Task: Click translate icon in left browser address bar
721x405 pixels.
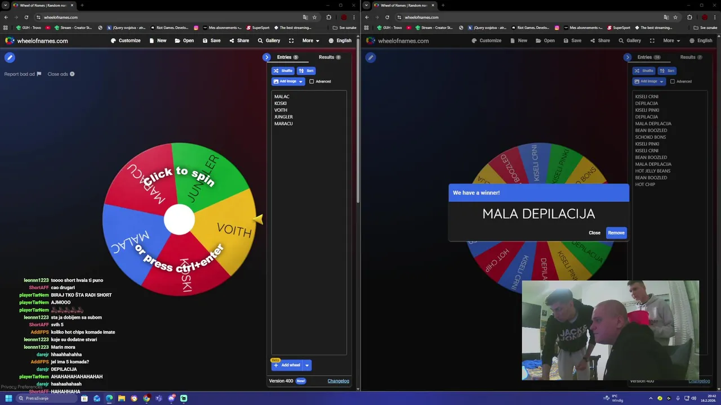Action: click(305, 17)
